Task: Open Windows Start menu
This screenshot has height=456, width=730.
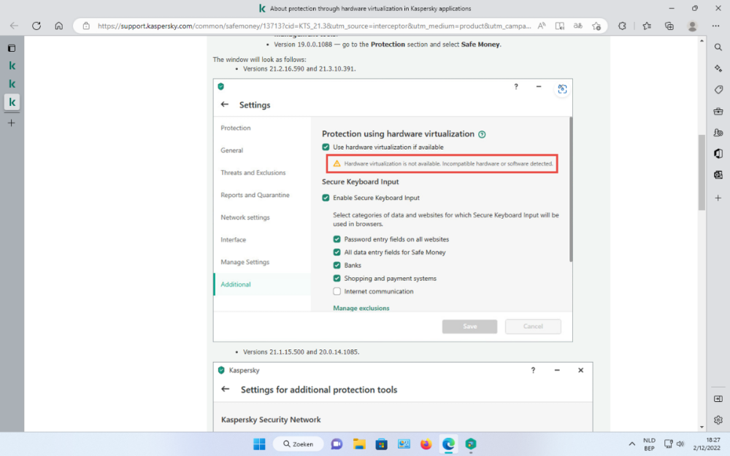Action: coord(259,444)
